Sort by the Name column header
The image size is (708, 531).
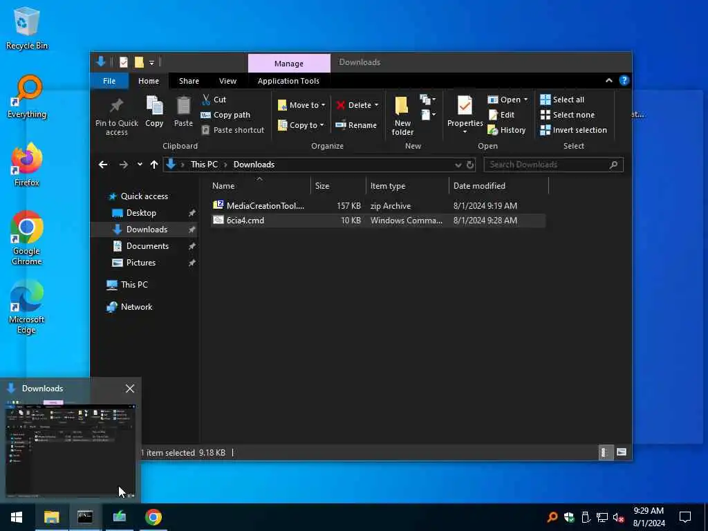[x=260, y=185]
